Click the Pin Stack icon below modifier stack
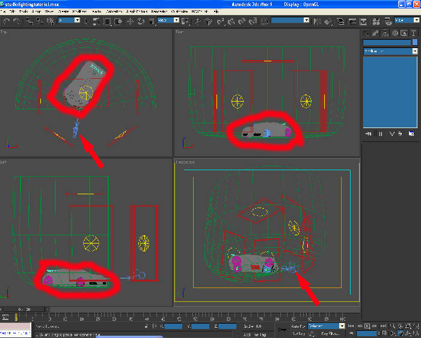Image resolution: width=421 pixels, height=338 pixels. 369,133
